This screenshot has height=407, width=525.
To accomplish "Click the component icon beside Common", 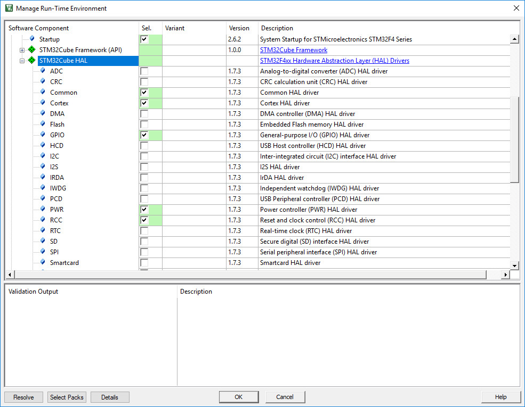I will 43,92.
